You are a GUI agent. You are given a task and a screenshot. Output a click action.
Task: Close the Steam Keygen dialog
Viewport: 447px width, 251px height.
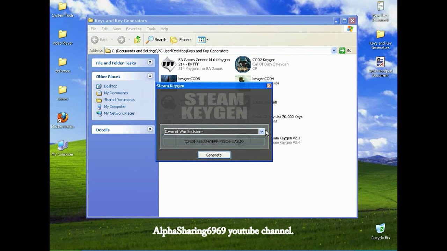[269, 86]
